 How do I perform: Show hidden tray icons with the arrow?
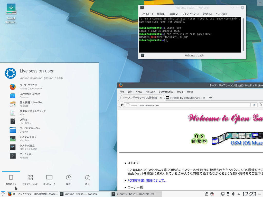click(x=239, y=194)
